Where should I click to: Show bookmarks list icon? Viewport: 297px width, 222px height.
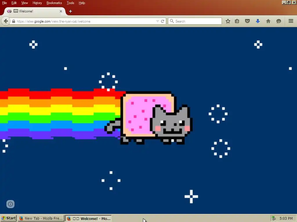[237, 21]
